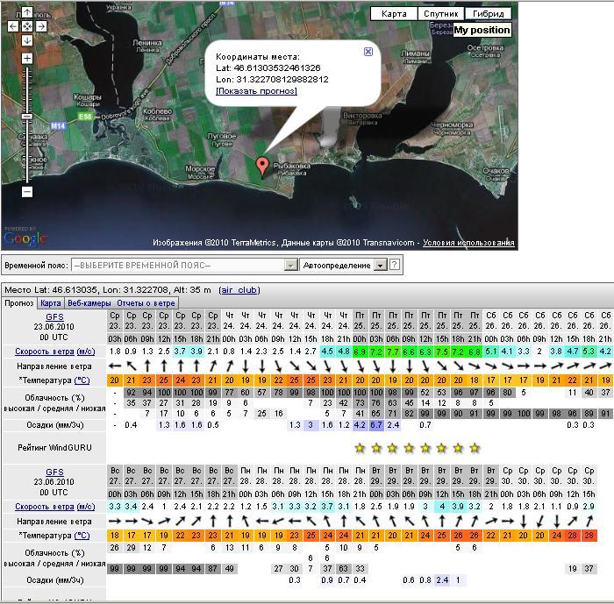
Task: Zoom out with the minus button
Action: click(27, 191)
